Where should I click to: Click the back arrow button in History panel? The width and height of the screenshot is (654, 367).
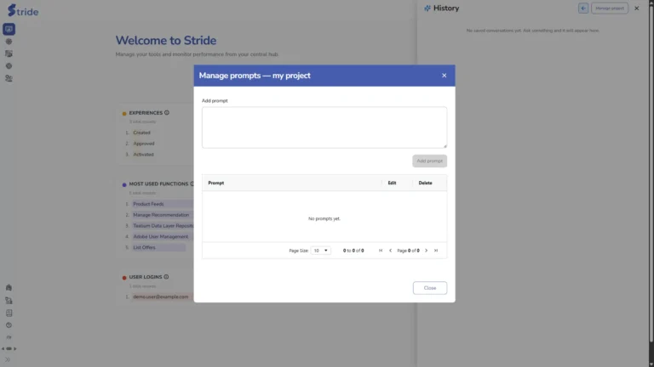click(583, 8)
